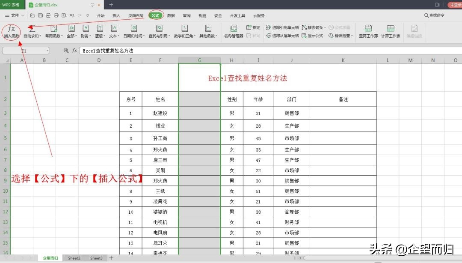The image size is (462, 263).
Task: Toggle 显示公式
Action: click(312, 36)
